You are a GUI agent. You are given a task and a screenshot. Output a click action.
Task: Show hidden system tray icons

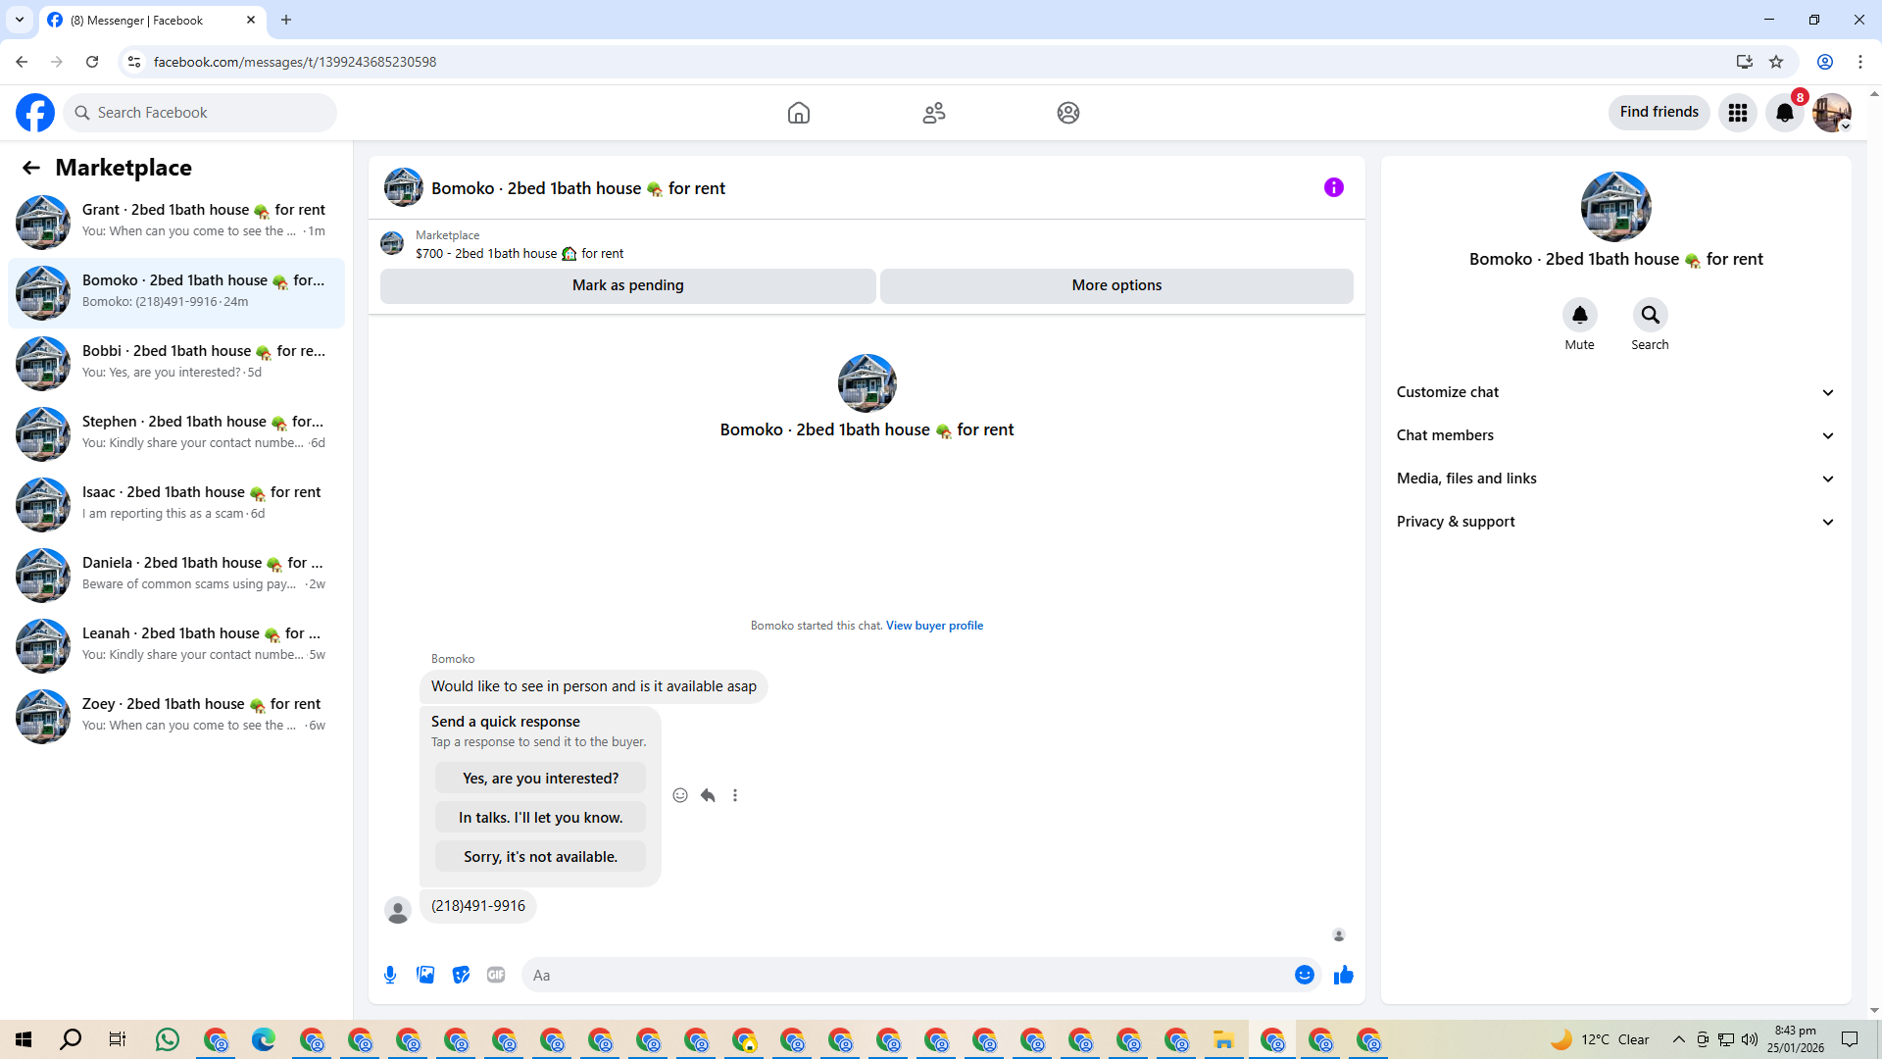click(1679, 1039)
